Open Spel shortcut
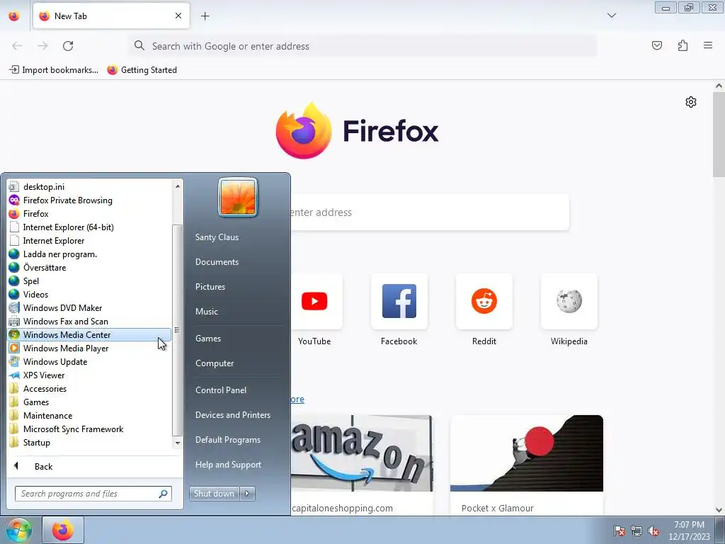Screen dimensions: 725x544 click(x=89, y=280)
